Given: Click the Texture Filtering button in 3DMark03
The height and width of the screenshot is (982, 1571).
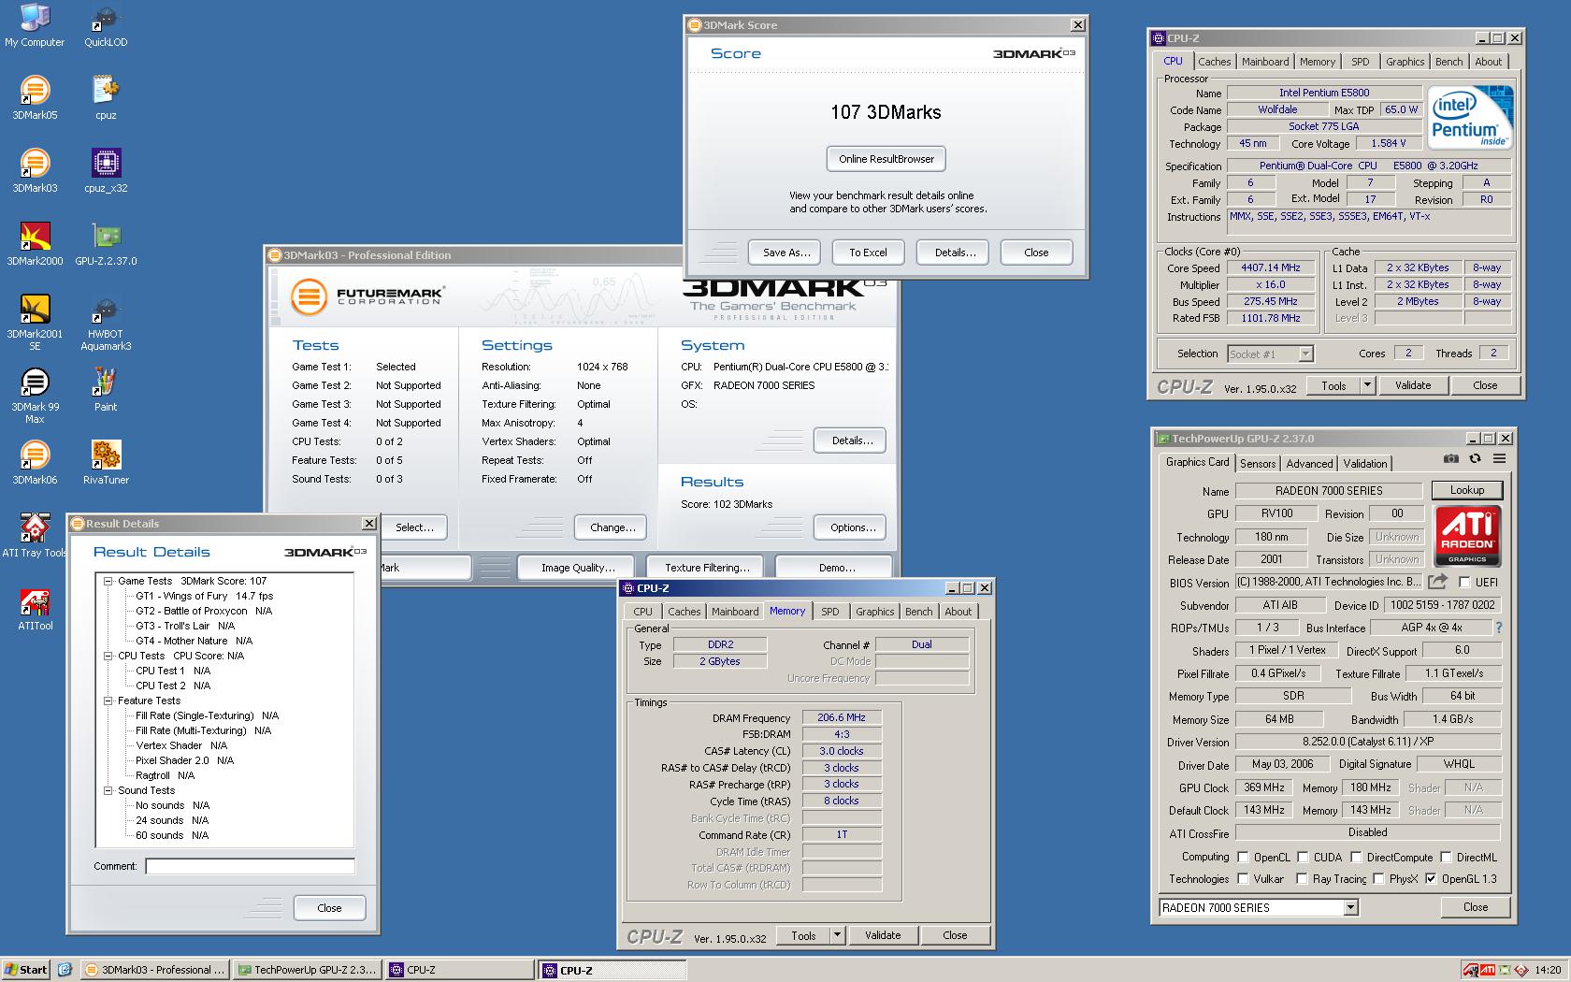Looking at the screenshot, I should (707, 568).
